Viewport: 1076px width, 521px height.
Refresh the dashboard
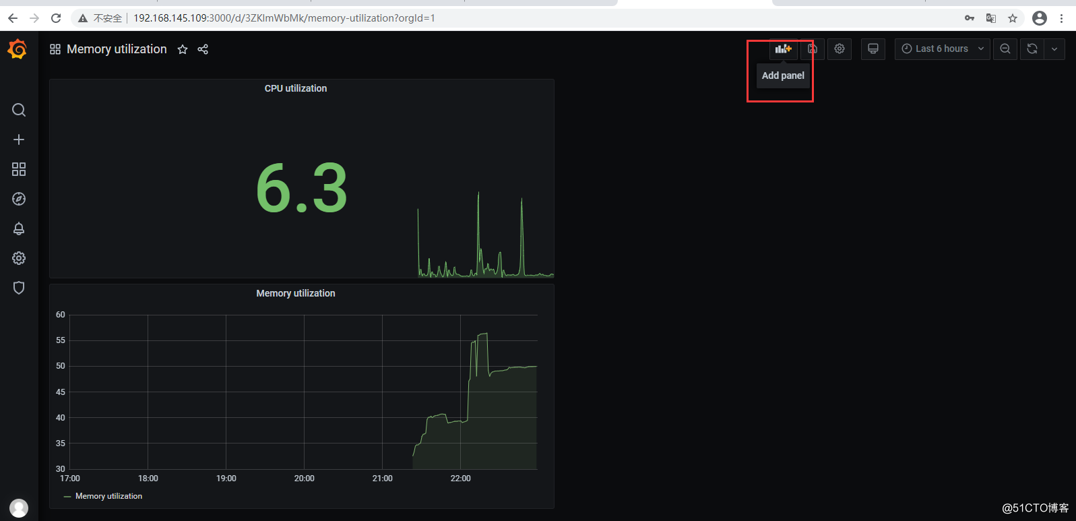pos(1032,49)
